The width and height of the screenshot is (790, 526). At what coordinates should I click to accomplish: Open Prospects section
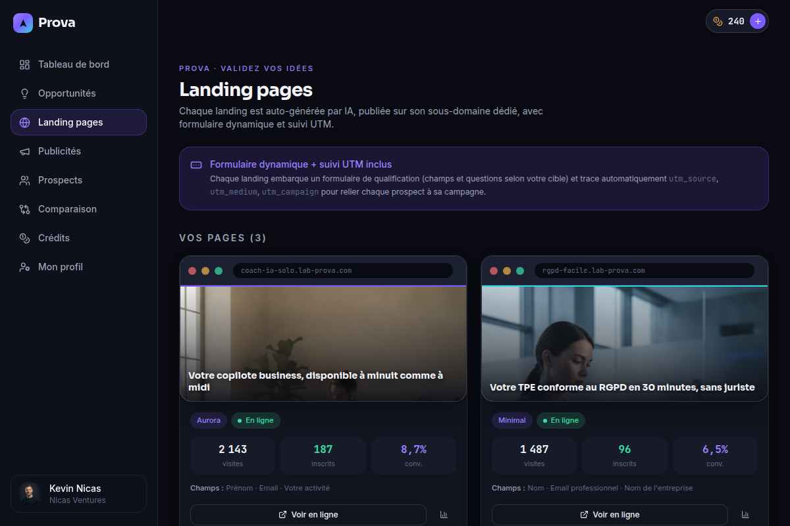78,180
